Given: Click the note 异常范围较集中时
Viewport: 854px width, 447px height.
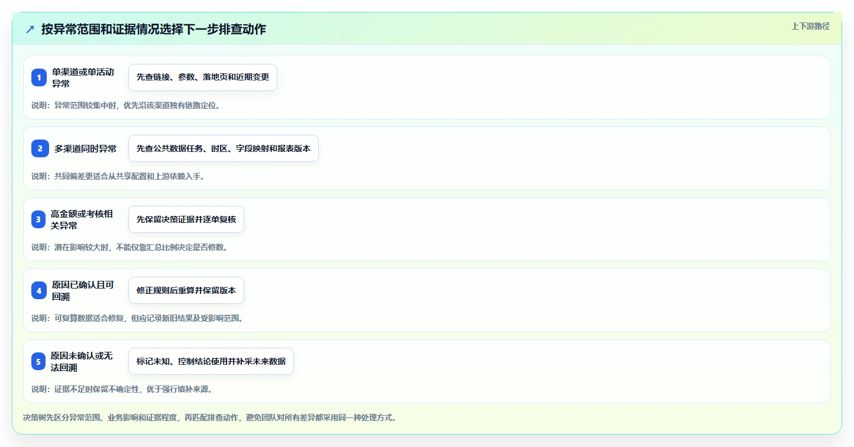Looking at the screenshot, I should tap(125, 105).
